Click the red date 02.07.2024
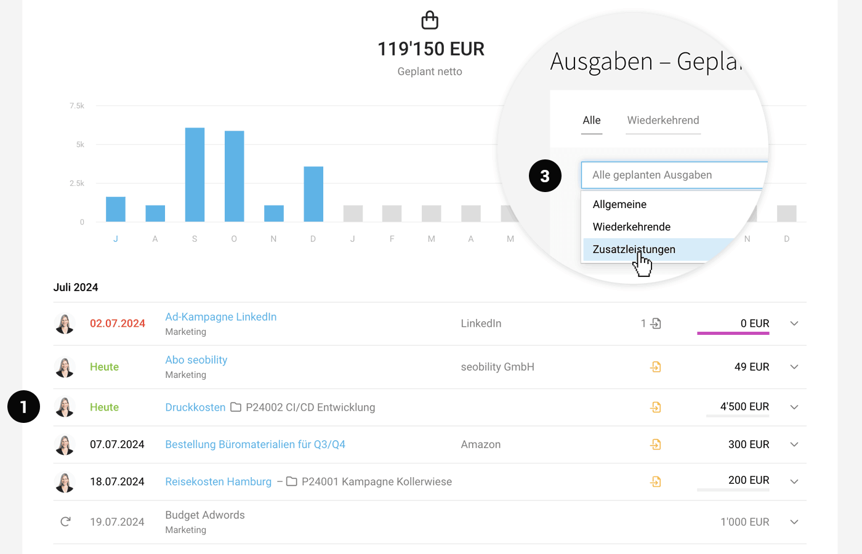Viewport: 862px width, 554px height. pos(118,324)
